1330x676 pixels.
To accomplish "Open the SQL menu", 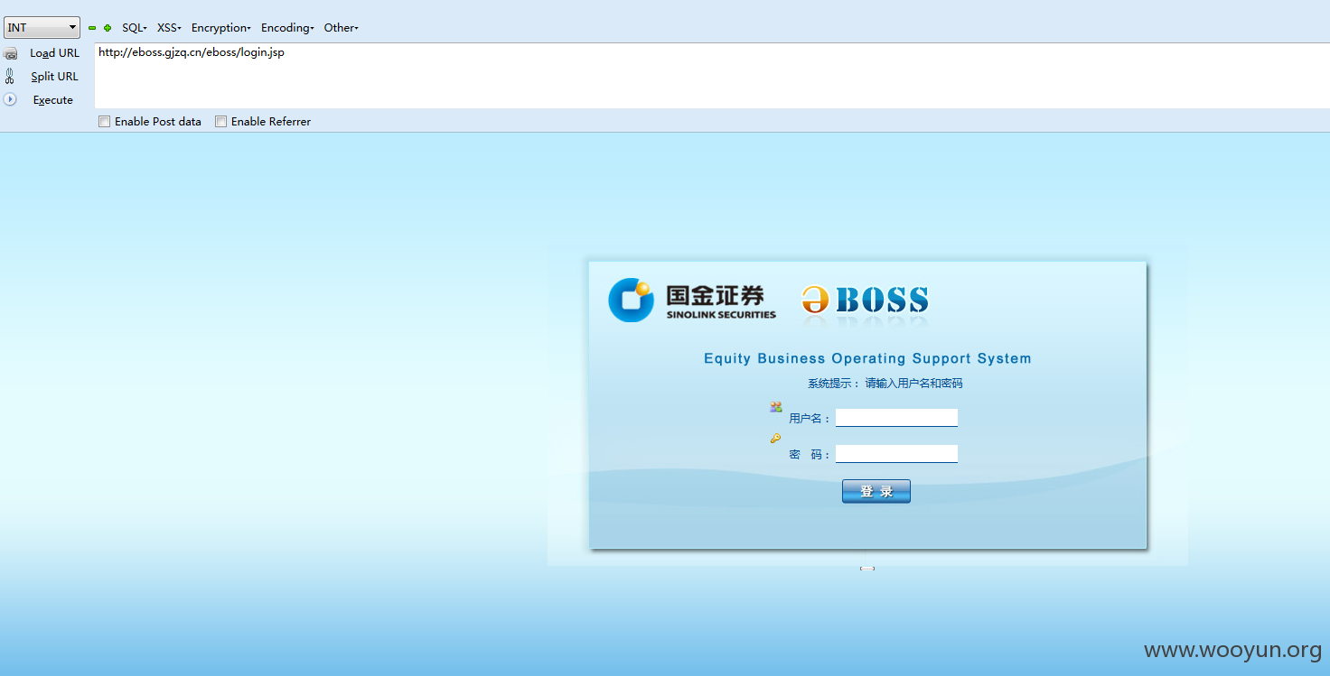I will click(x=135, y=28).
